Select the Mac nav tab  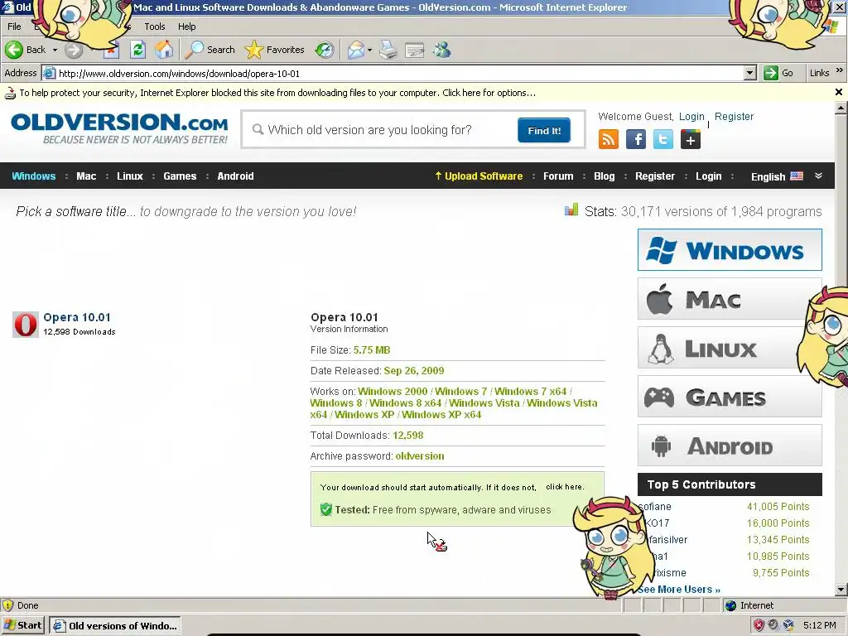point(86,176)
